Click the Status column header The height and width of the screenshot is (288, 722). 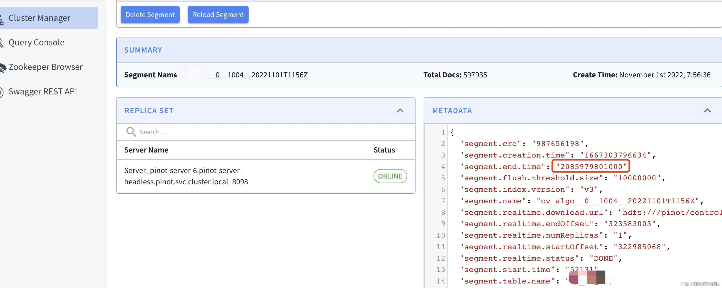(384, 150)
